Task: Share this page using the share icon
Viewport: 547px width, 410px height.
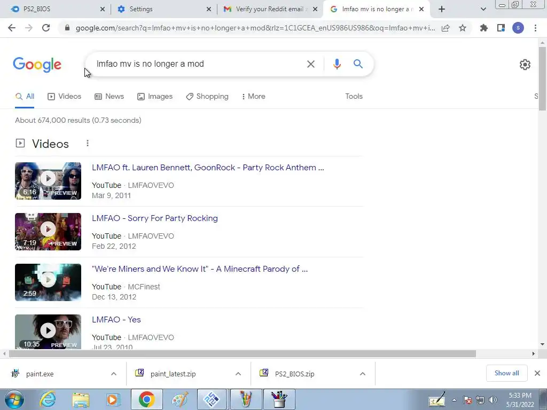Action: coord(446,28)
